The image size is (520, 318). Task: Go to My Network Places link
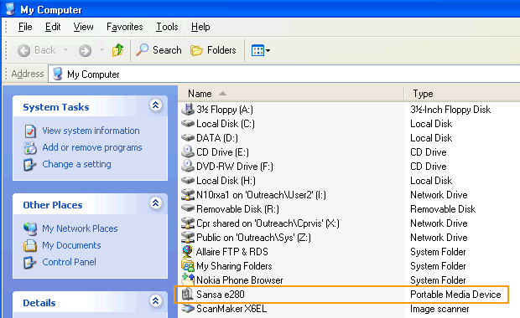[80, 228]
